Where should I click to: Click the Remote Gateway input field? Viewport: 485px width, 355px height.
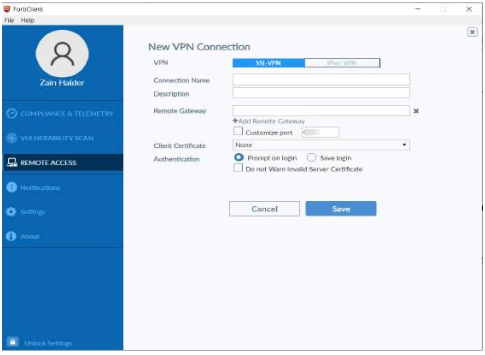tap(321, 110)
